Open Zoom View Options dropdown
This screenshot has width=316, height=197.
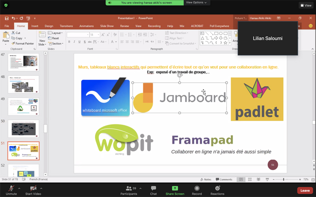[x=196, y=3]
